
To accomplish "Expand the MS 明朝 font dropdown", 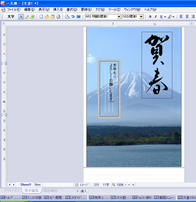I will coord(119,17).
